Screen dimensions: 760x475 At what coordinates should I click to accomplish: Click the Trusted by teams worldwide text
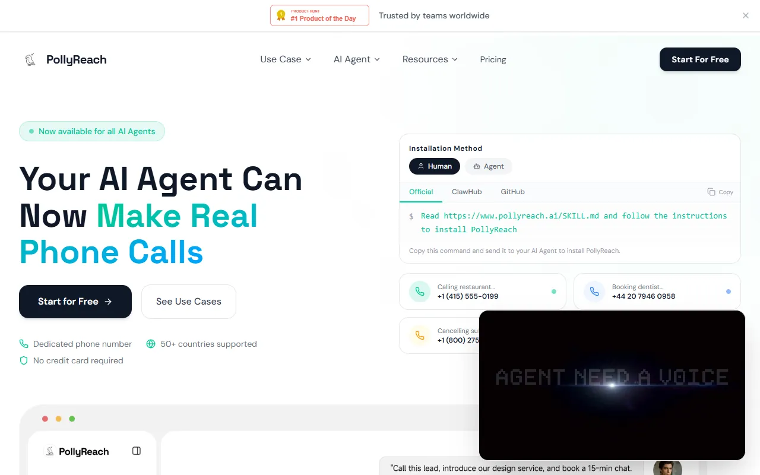434,15
